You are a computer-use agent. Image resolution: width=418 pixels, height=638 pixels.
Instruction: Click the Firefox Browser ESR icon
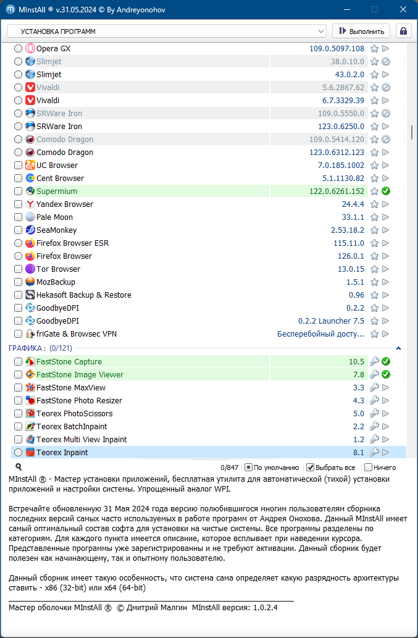tap(30, 243)
